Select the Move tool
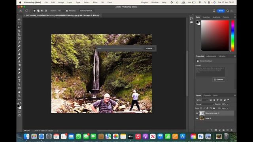253x142 pixels. pos(19,19)
